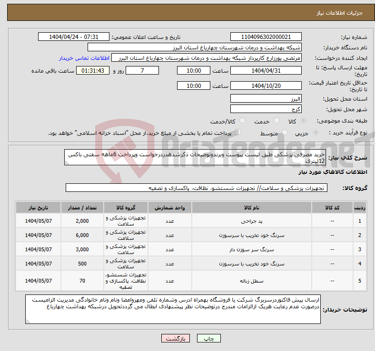
Task: Open buyer contact information link
Action: point(84,58)
